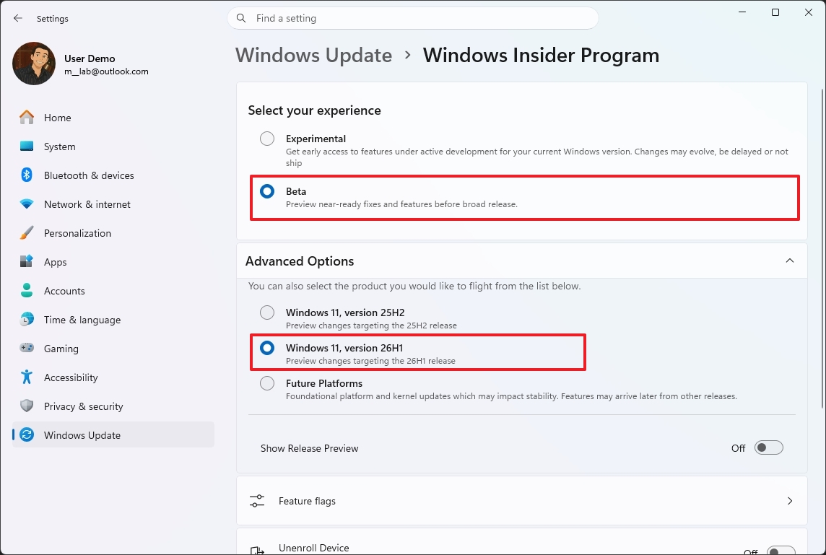The width and height of the screenshot is (826, 555).
Task: Click the Windows Insider Program title
Action: [x=541, y=55]
